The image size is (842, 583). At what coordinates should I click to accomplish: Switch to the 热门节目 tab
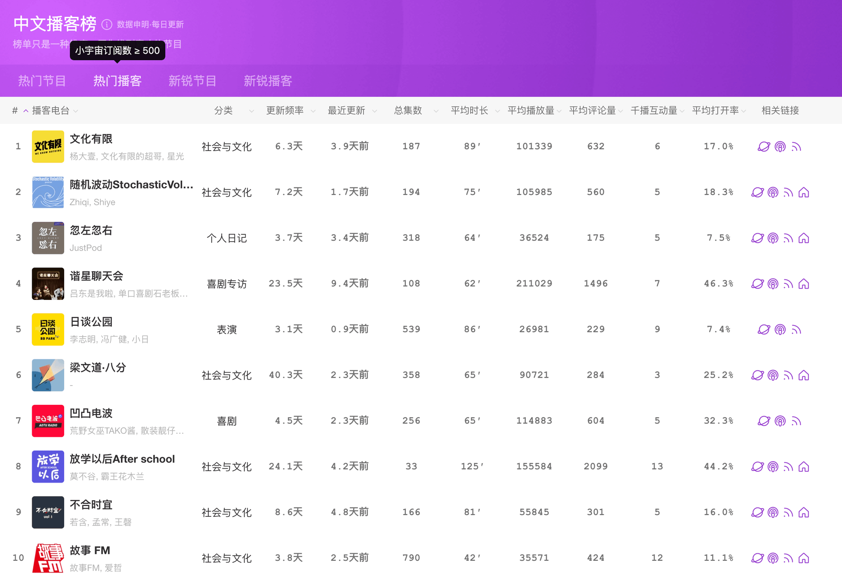click(42, 81)
